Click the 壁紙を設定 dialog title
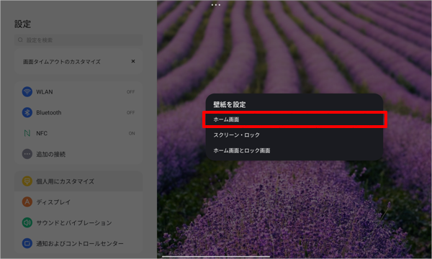The width and height of the screenshot is (432, 259). [x=229, y=104]
